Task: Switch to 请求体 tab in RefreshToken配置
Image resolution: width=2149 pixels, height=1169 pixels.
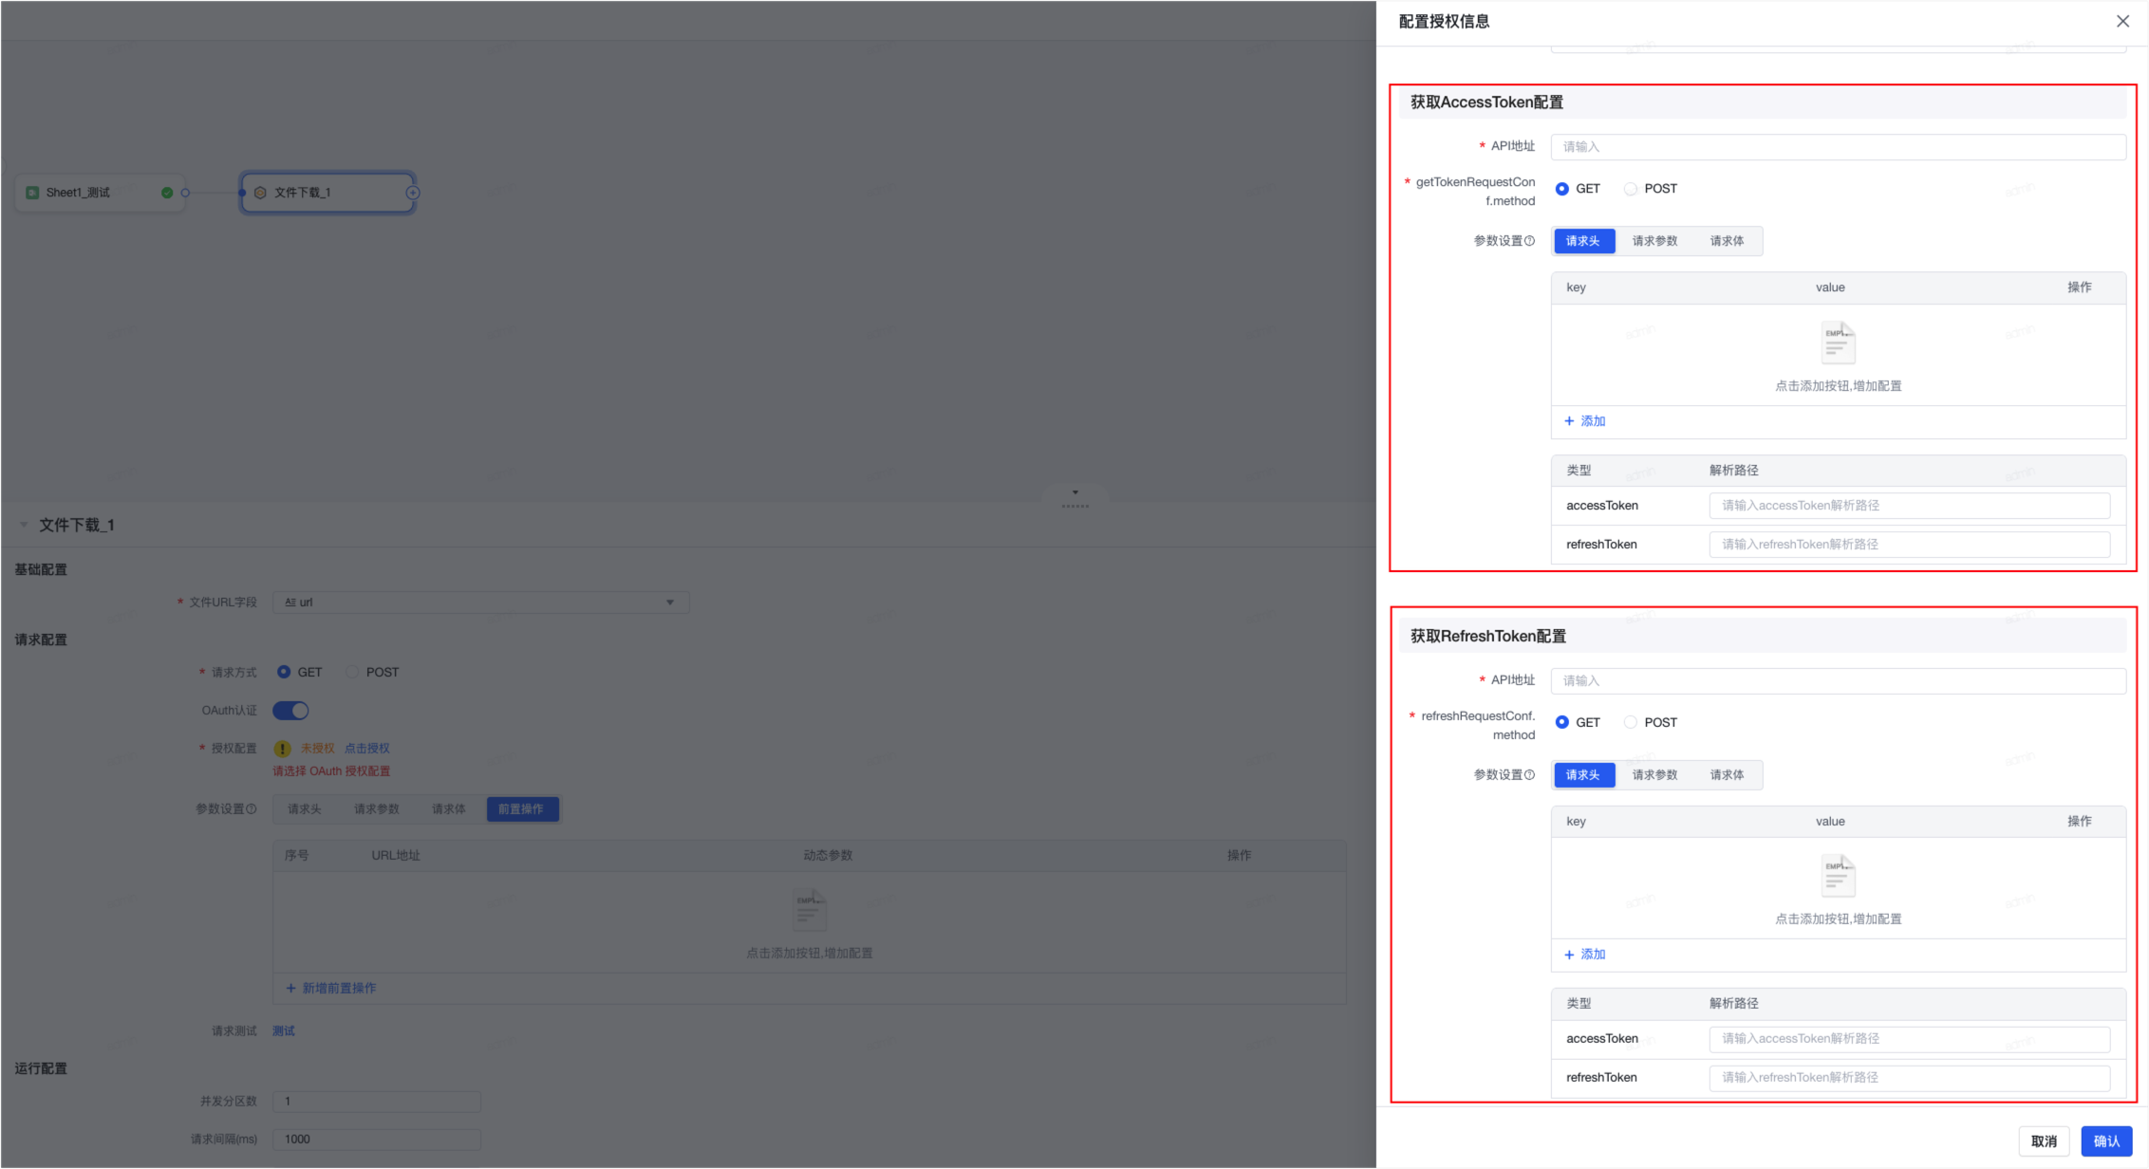Action: tap(1727, 775)
